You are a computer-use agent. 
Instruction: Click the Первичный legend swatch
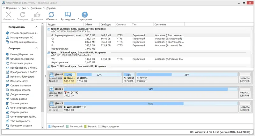point(50,126)
